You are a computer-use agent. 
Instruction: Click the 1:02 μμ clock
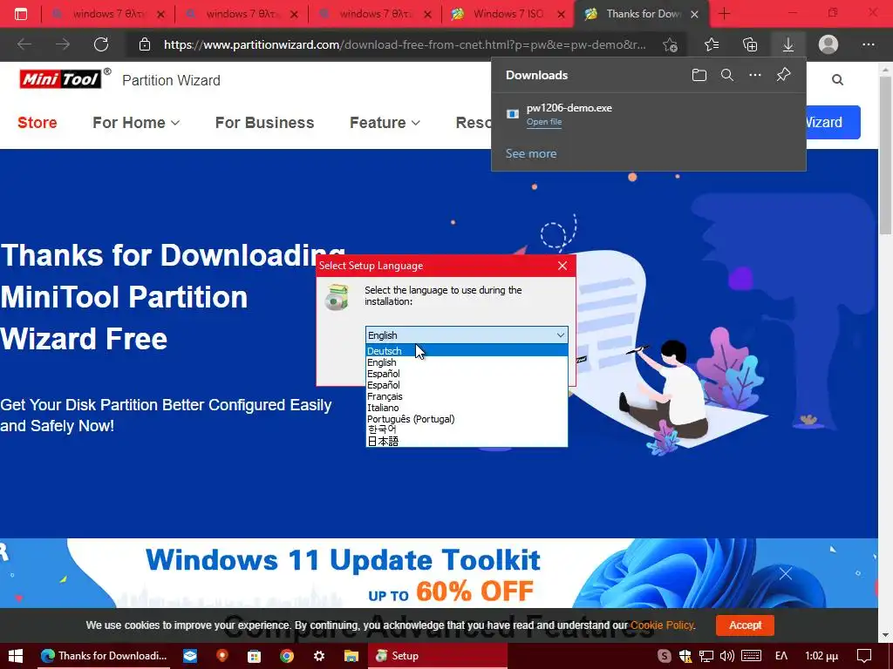[821, 656]
